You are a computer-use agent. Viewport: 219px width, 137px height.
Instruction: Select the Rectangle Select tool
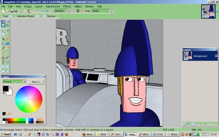(3, 25)
